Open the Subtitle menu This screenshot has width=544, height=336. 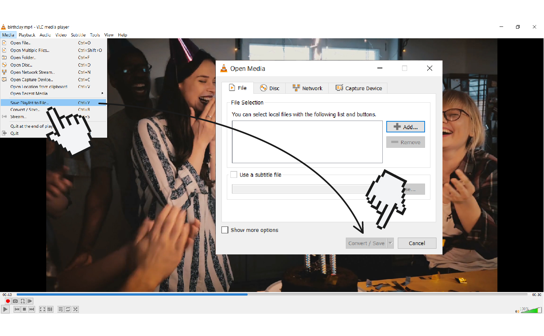pyautogui.click(x=78, y=35)
